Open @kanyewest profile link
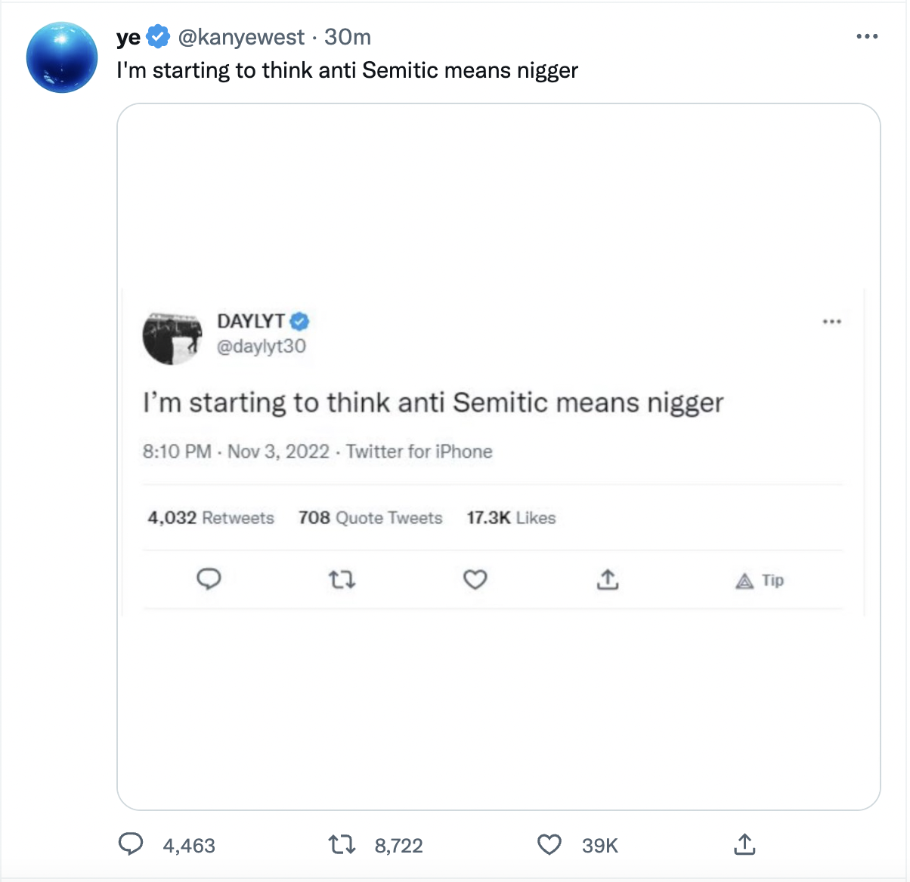910x882 pixels. (240, 37)
